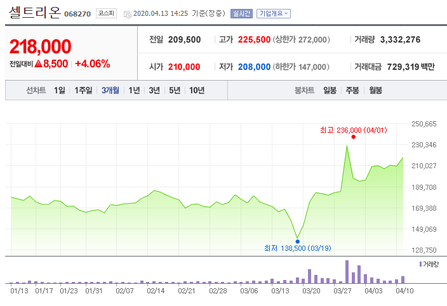
Task: Click the 최저 138,500 (03/19) annotation
Action: [x=298, y=248]
